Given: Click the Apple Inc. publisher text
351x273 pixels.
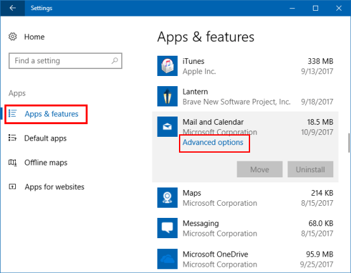Looking at the screenshot, I should tap(199, 72).
